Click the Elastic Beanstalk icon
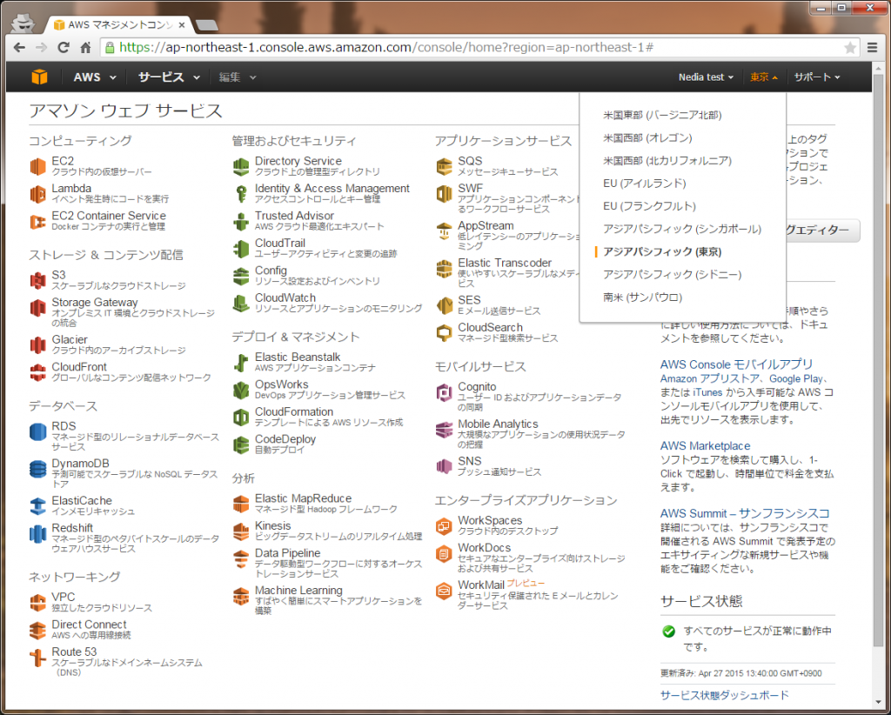Viewport: 891px width, 715px height. 241,363
